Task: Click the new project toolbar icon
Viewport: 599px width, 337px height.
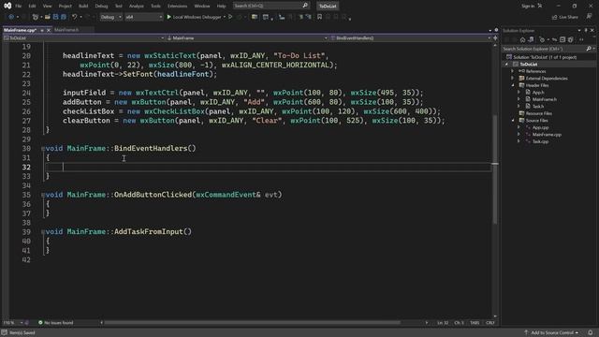Action: 36,17
